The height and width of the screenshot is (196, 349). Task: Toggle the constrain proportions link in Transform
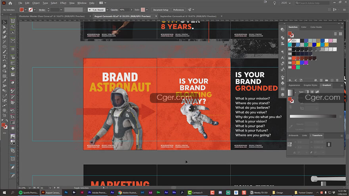coord(329,145)
